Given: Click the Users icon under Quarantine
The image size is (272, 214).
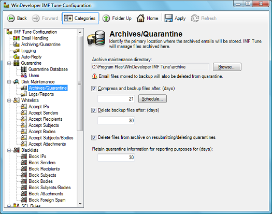Looking at the screenshot, I should coord(24,76).
